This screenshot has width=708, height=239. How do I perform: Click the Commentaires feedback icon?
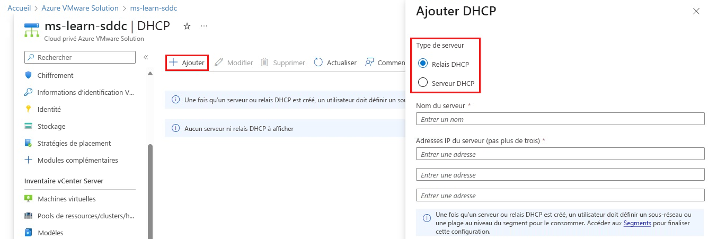pyautogui.click(x=370, y=63)
